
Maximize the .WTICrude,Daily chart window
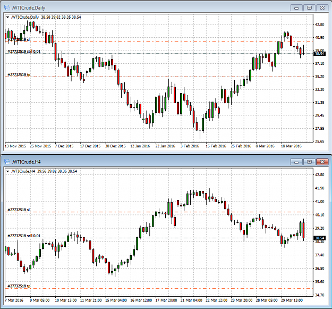[x=309, y=8]
